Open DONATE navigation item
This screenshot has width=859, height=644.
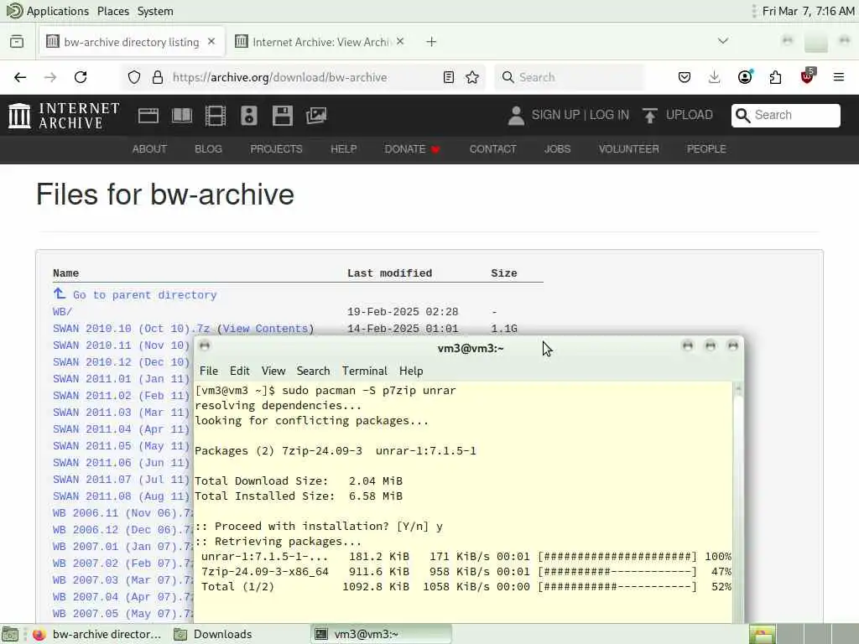point(412,149)
